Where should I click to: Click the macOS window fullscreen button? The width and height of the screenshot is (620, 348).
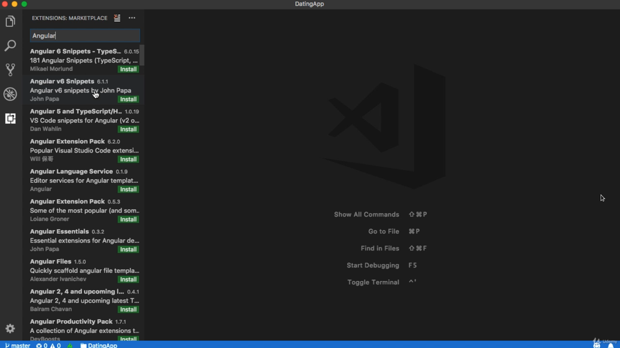pos(24,4)
